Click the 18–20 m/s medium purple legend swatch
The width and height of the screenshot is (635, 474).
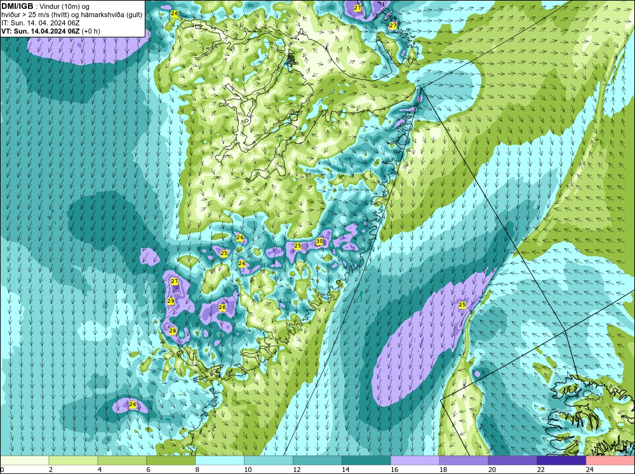tap(464, 461)
